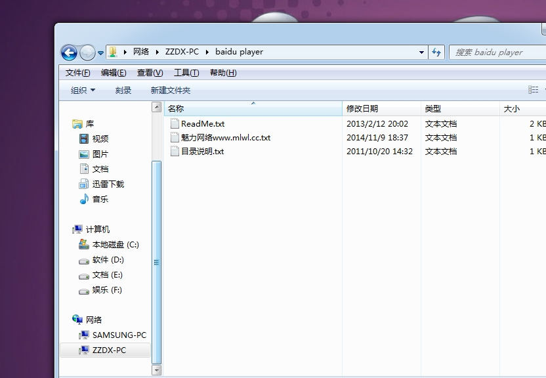Open the 工具(T) menu
546x378 pixels.
pyautogui.click(x=186, y=73)
